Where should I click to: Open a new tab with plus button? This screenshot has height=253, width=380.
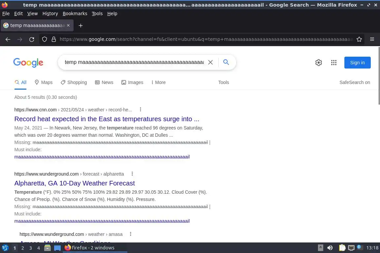pyautogui.click(x=81, y=25)
